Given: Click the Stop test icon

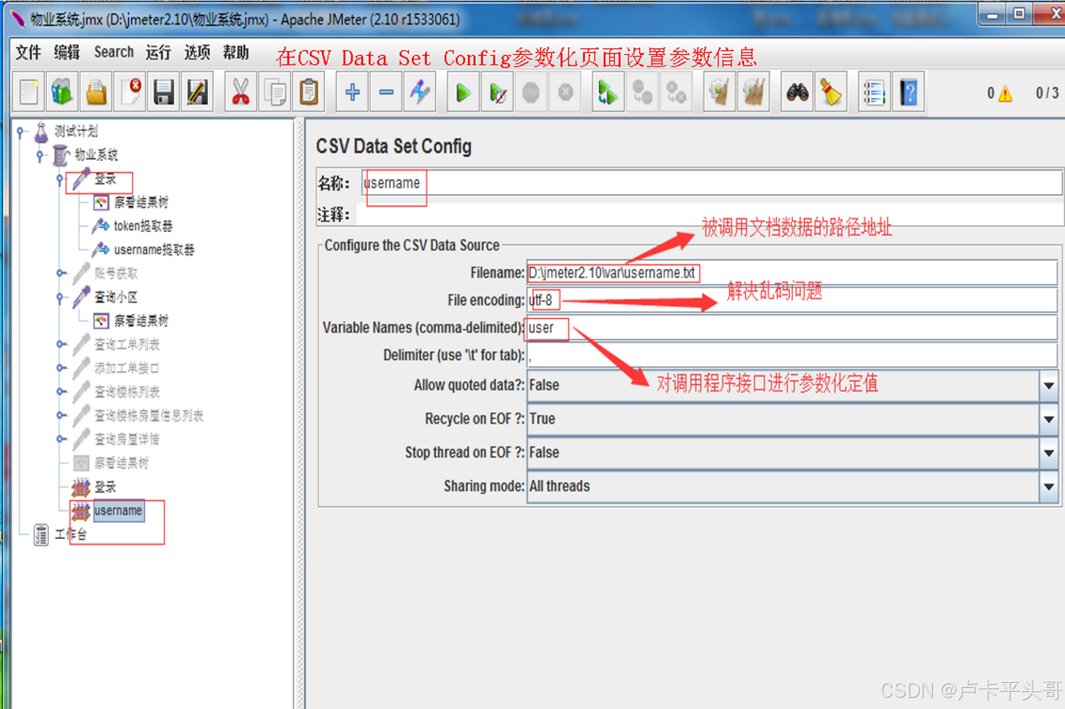Looking at the screenshot, I should [x=531, y=93].
